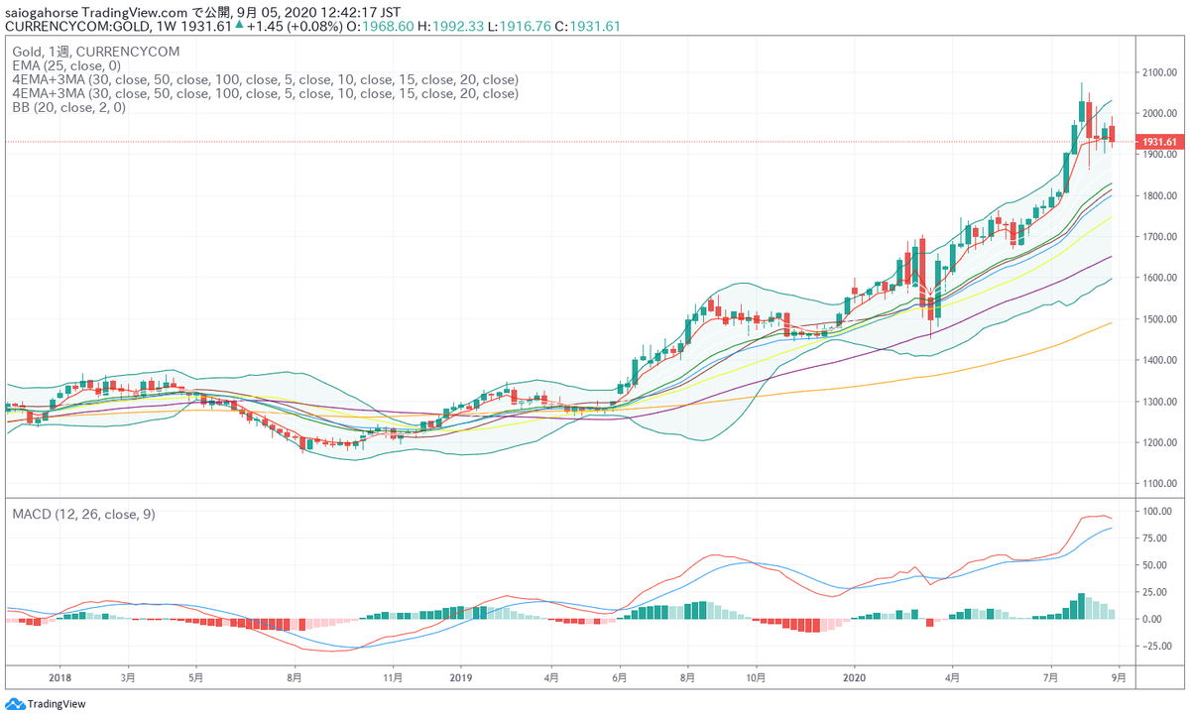Click the 1200.00 price axis label
This screenshot has width=1190, height=719.
click(x=1159, y=443)
